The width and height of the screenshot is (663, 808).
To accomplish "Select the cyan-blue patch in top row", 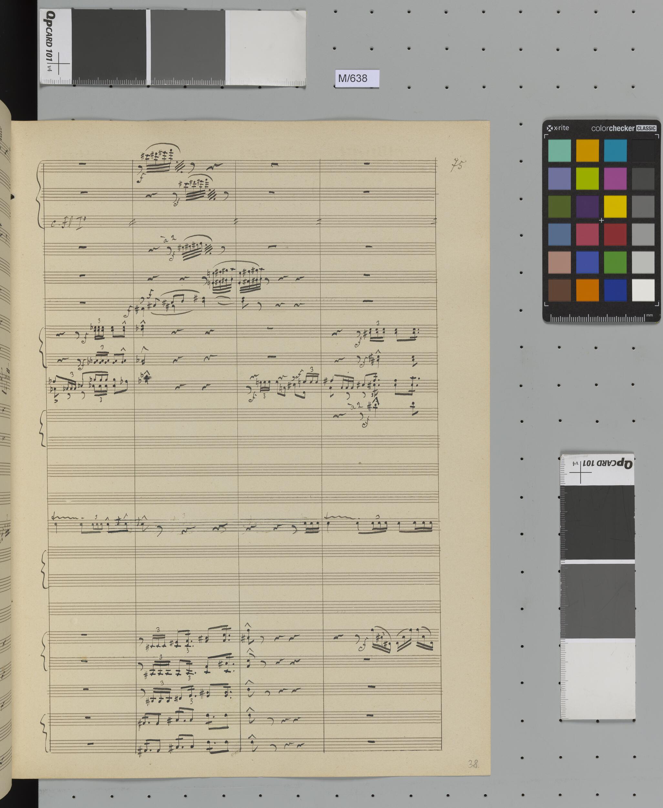I will pyautogui.click(x=615, y=151).
